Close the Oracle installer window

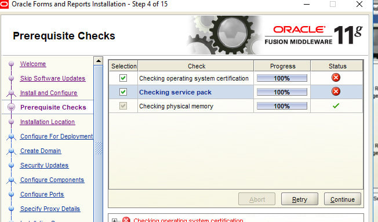[x=359, y=4]
